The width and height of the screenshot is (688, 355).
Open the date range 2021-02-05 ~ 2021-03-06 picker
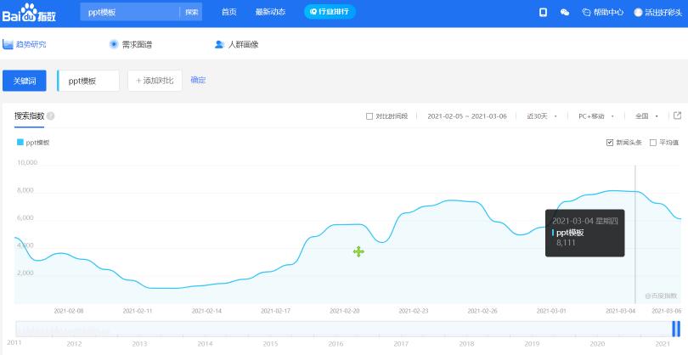467,116
